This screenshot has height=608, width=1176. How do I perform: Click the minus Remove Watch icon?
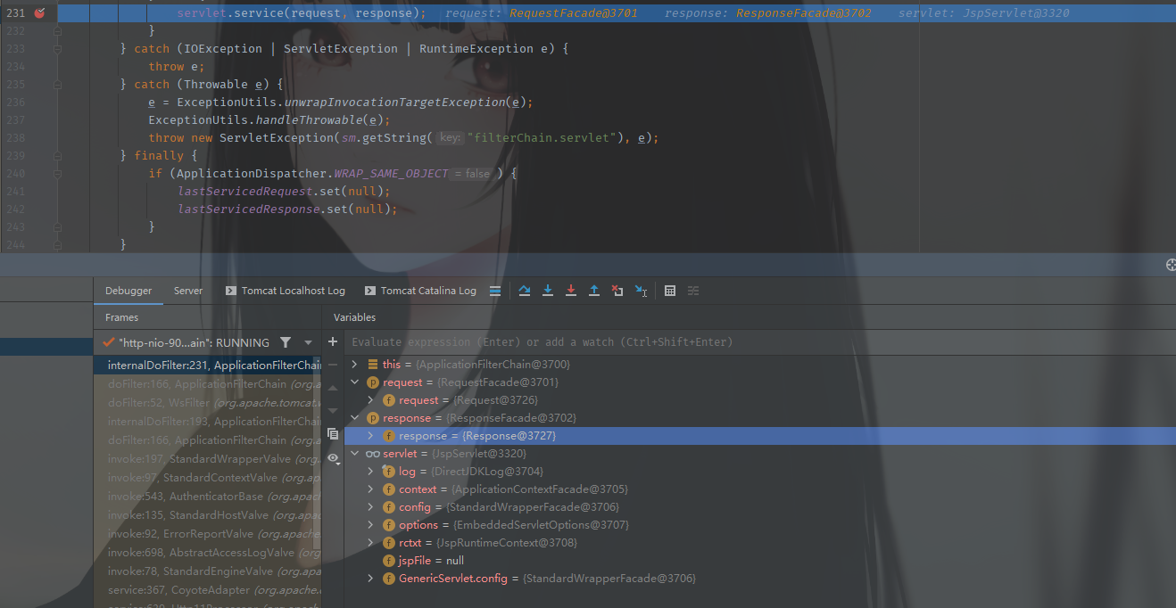click(333, 365)
